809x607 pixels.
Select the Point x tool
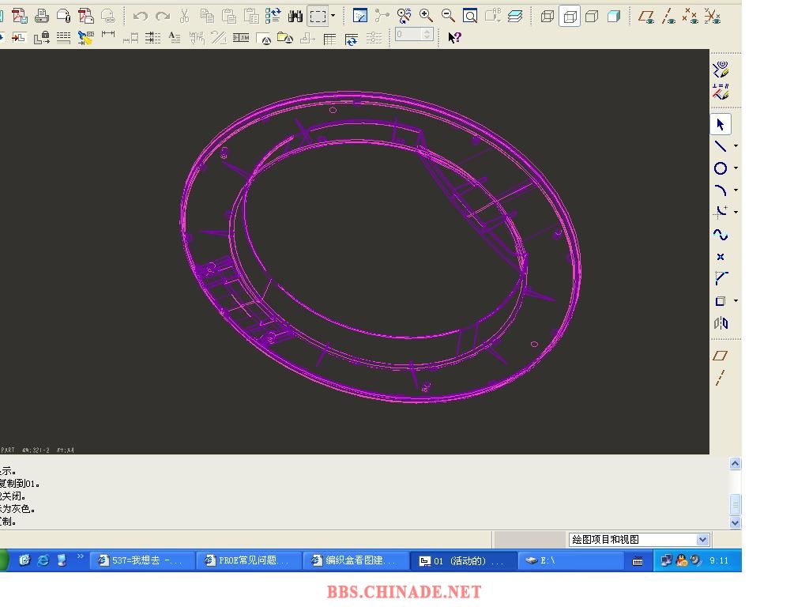tap(721, 257)
